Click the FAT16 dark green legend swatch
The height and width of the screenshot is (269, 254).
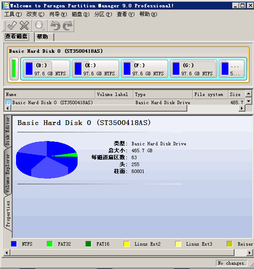[x=88, y=244]
